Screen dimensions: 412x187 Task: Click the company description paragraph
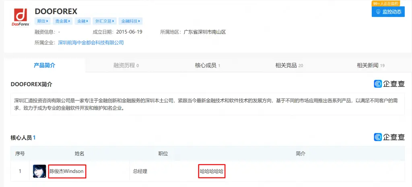[x=207, y=104]
